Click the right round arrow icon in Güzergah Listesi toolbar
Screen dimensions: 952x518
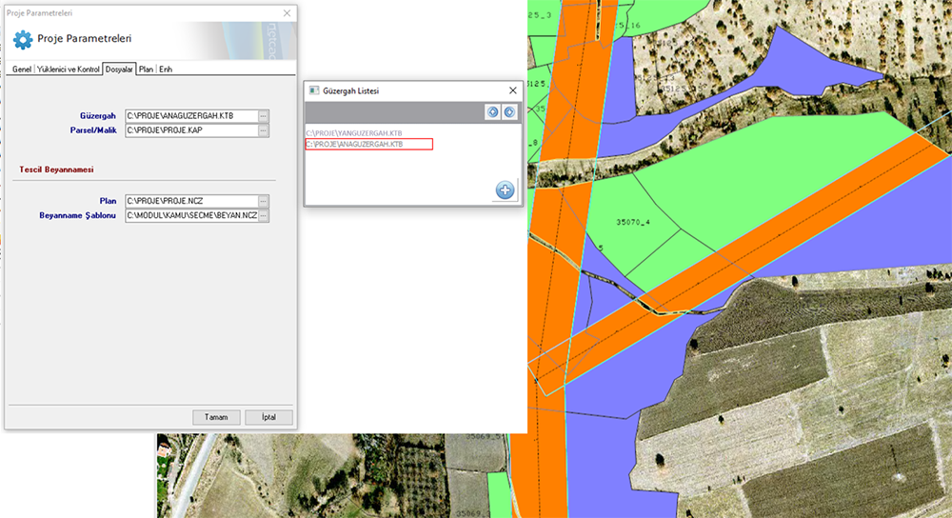(x=509, y=111)
